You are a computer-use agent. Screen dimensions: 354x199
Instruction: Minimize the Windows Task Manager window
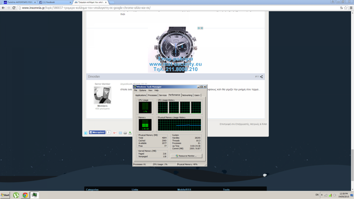tap(198, 87)
